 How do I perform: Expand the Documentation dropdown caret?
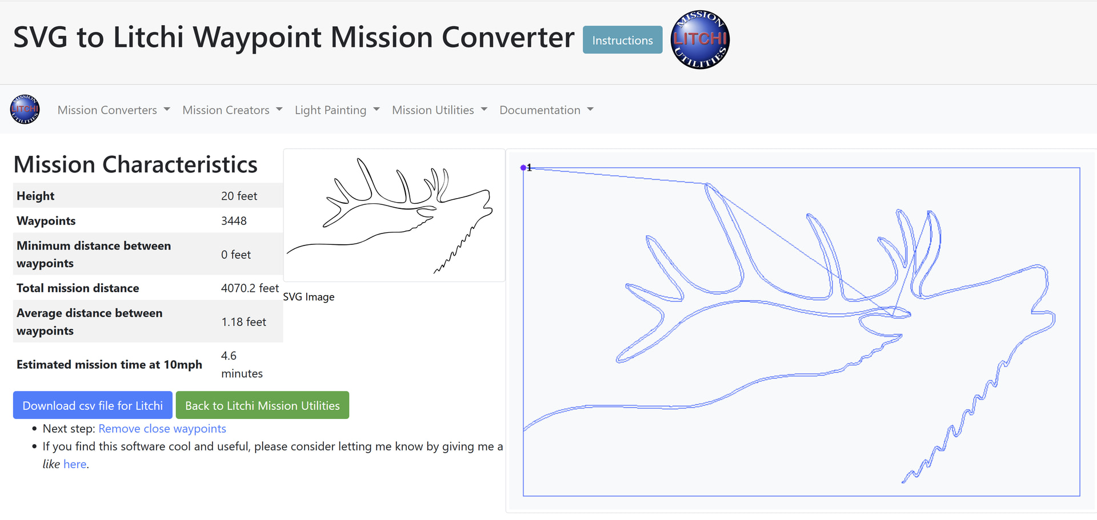click(590, 109)
